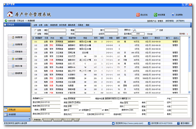
Task: Switch to the 详细信息 bottom tab
Action: coord(37,120)
